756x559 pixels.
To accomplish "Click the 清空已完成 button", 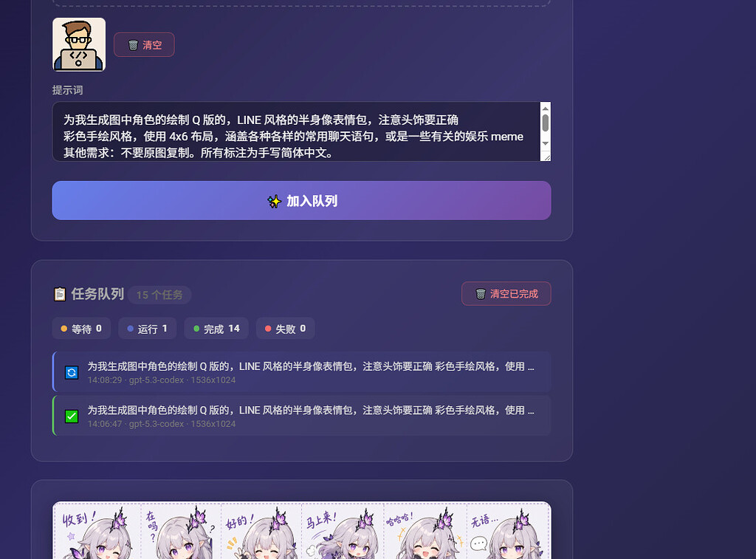I will click(506, 294).
